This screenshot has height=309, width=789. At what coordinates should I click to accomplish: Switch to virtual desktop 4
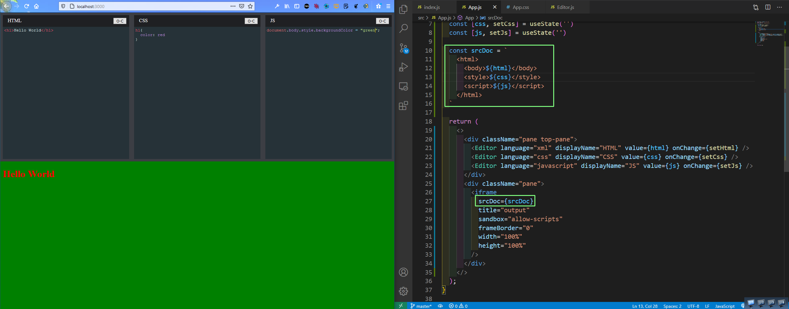pyautogui.click(x=782, y=303)
